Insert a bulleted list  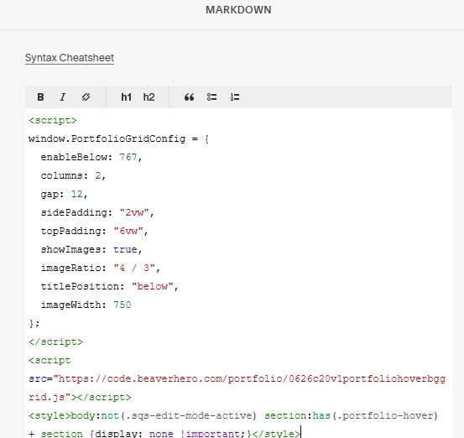pyautogui.click(x=212, y=97)
